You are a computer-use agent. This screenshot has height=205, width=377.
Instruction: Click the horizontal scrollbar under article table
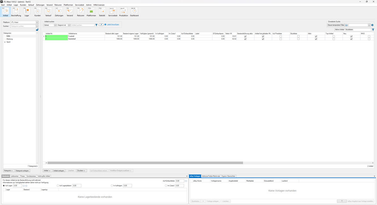click(145, 163)
